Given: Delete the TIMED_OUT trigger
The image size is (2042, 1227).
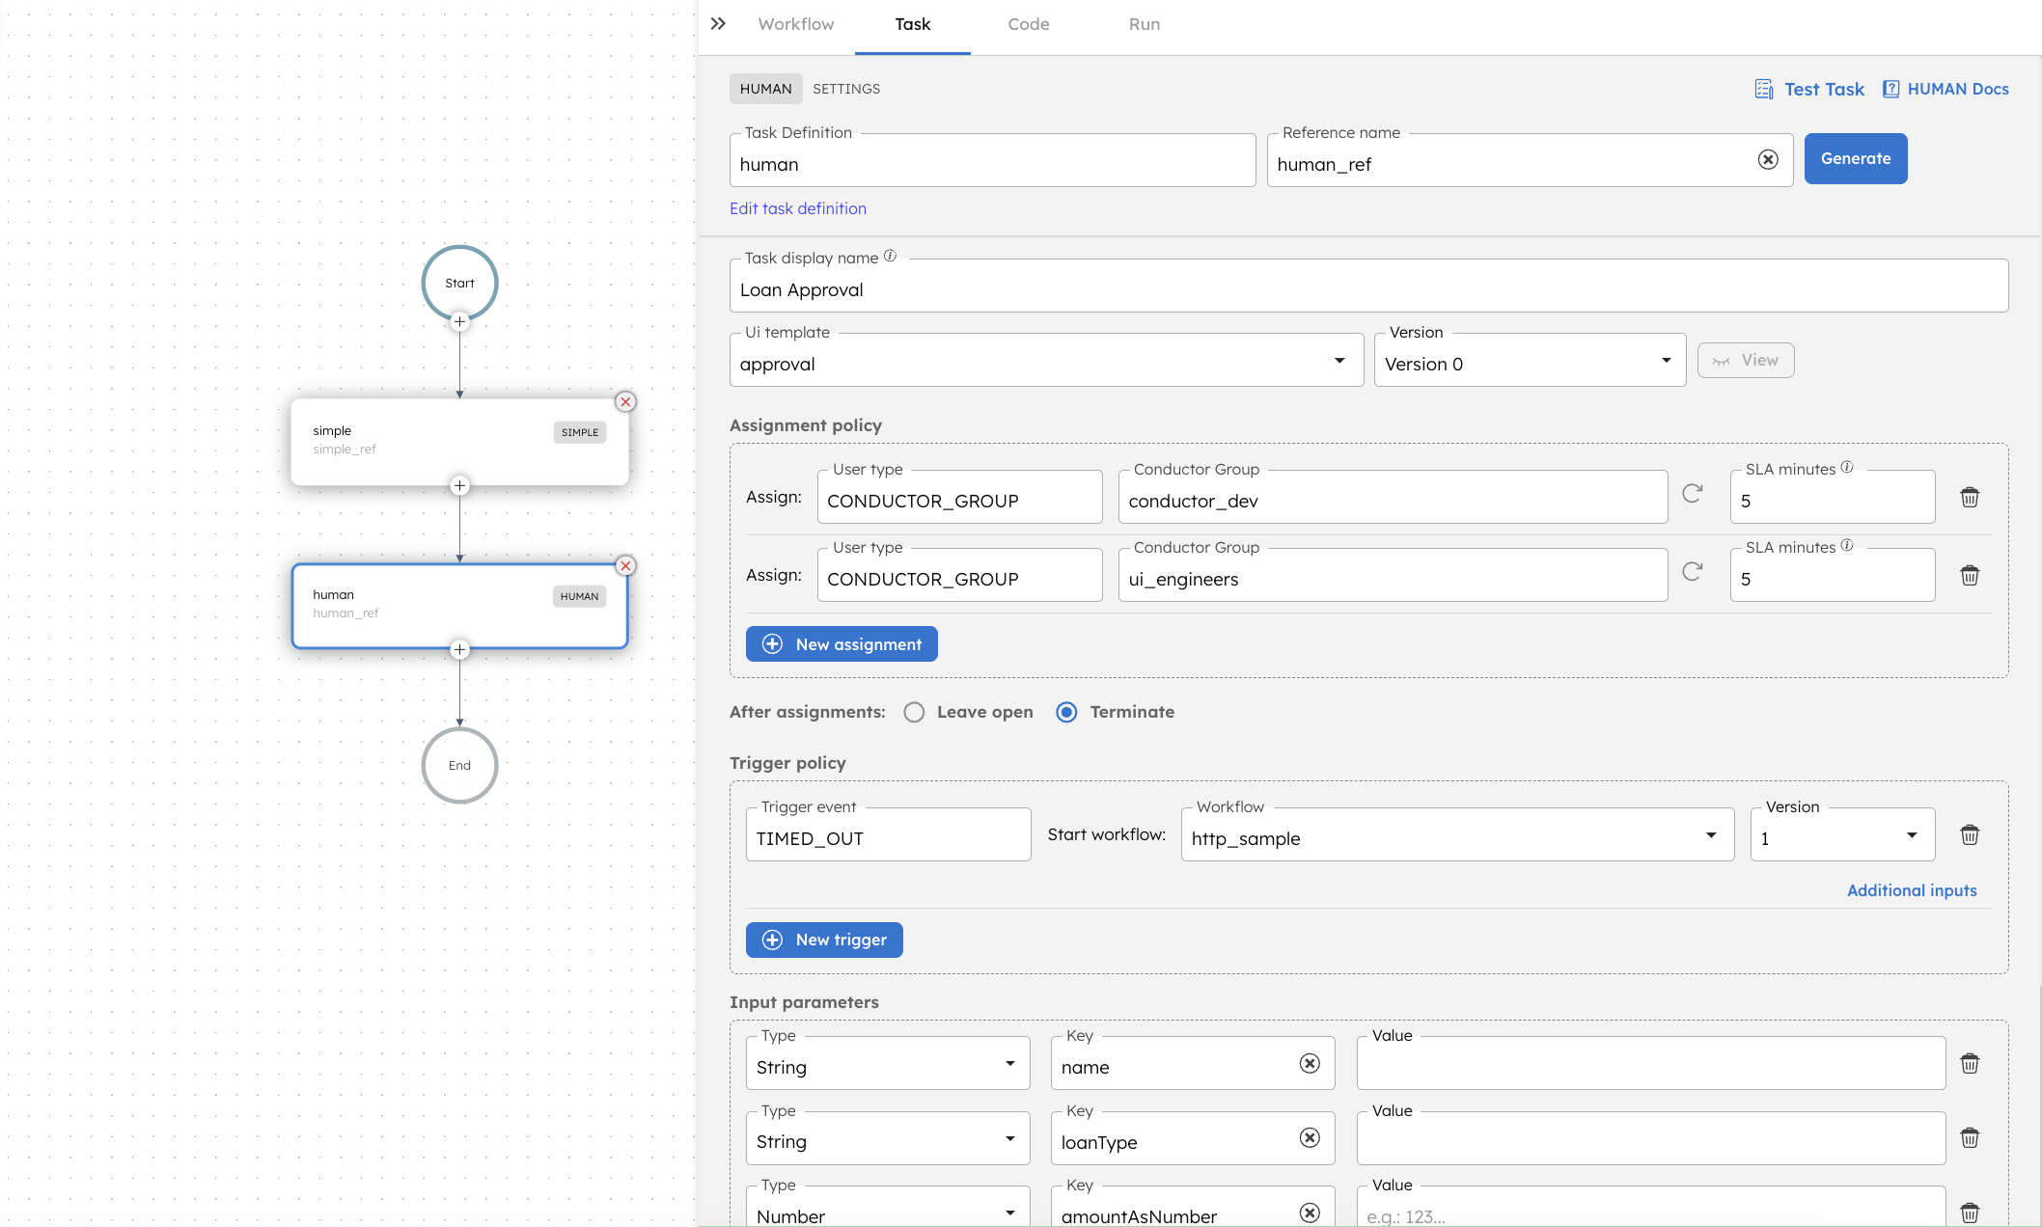Looking at the screenshot, I should tap(1970, 835).
